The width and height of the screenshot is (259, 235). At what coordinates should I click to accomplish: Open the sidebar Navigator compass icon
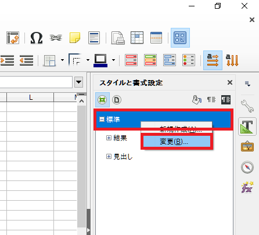[247, 167]
